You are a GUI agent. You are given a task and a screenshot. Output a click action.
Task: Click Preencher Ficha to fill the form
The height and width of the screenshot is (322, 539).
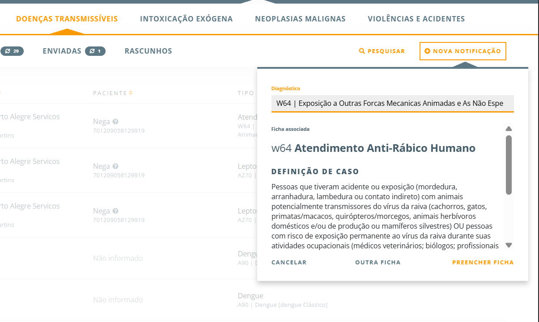[483, 262]
